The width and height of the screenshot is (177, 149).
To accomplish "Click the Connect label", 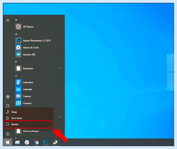I will coord(27,103).
